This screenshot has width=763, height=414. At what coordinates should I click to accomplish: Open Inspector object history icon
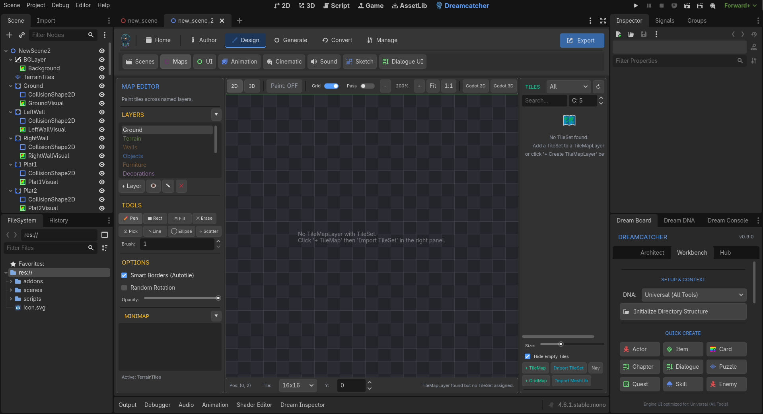[x=754, y=34]
